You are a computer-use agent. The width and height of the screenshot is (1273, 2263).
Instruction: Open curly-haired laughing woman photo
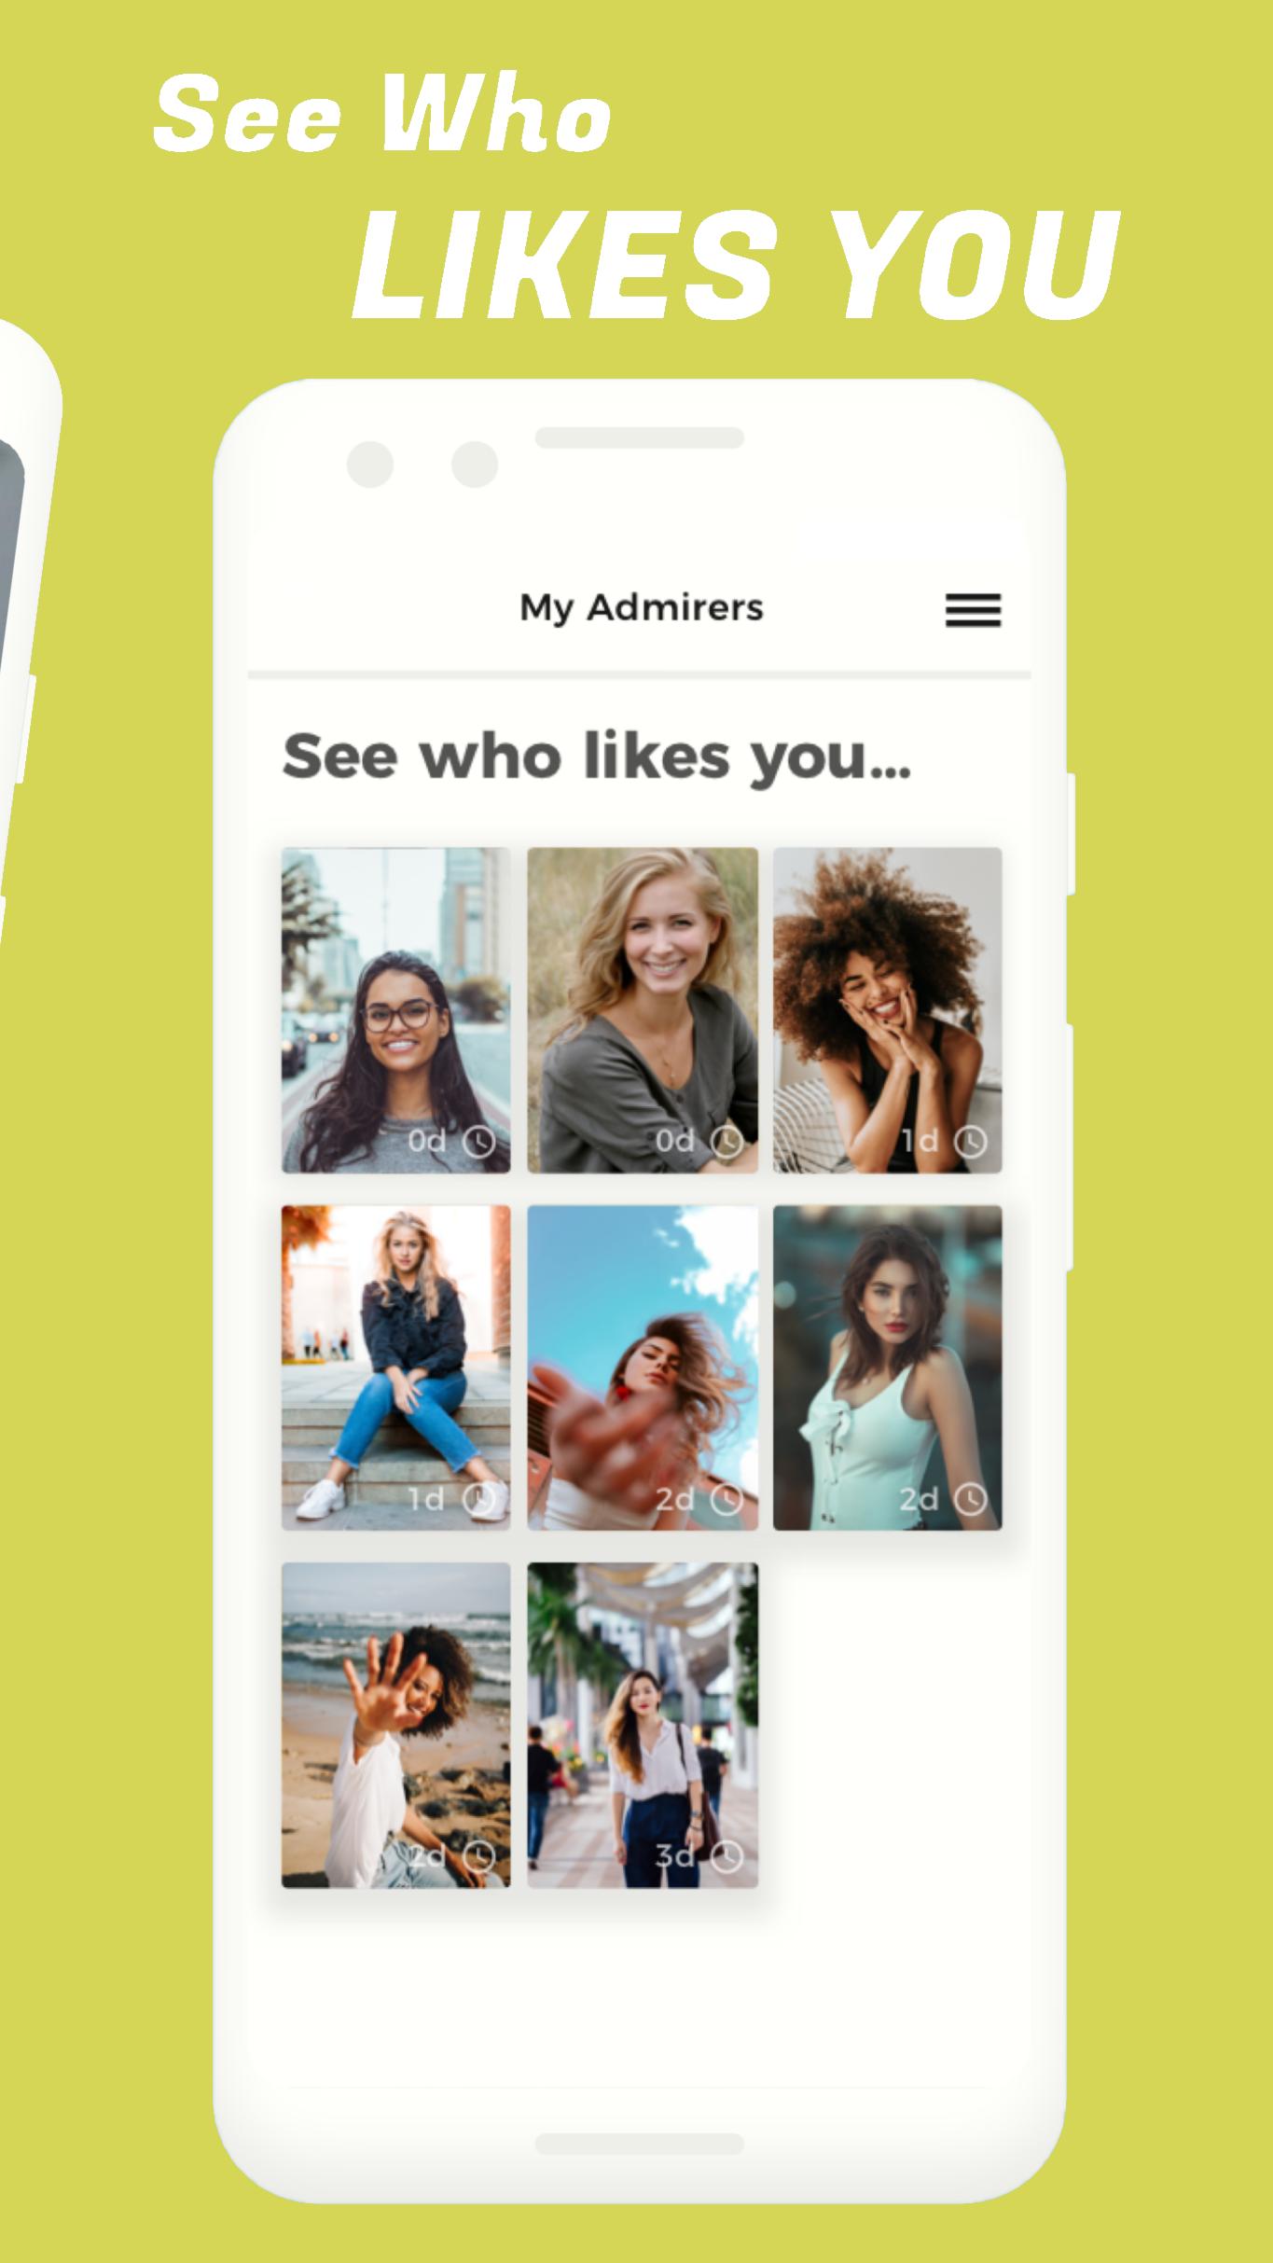click(888, 1010)
